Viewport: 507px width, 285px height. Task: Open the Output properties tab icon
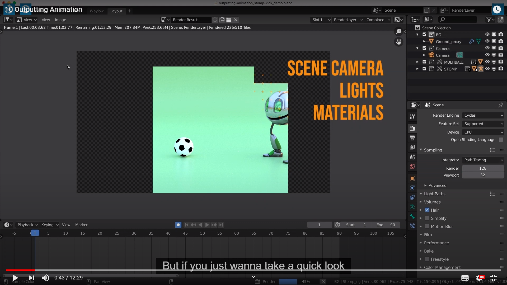pos(412,138)
